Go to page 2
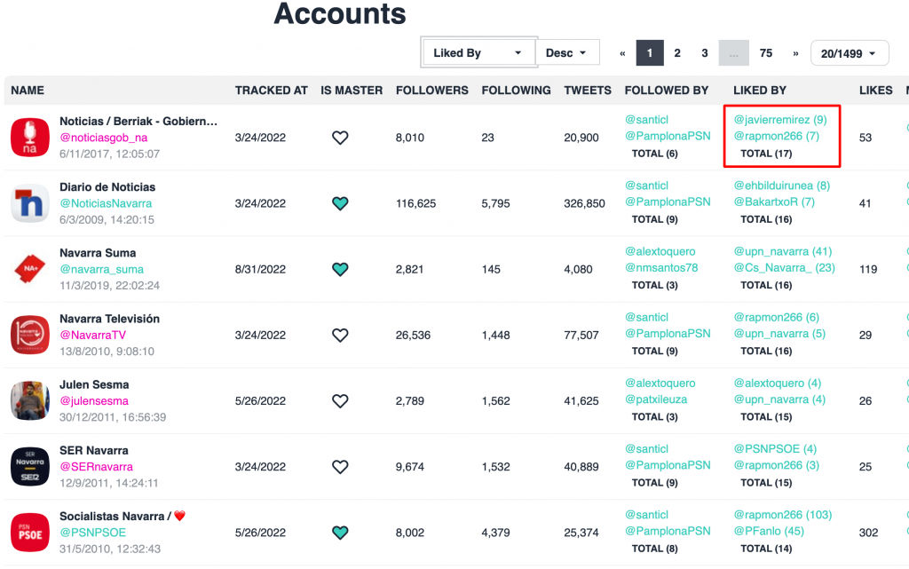909x569 pixels. click(x=677, y=52)
